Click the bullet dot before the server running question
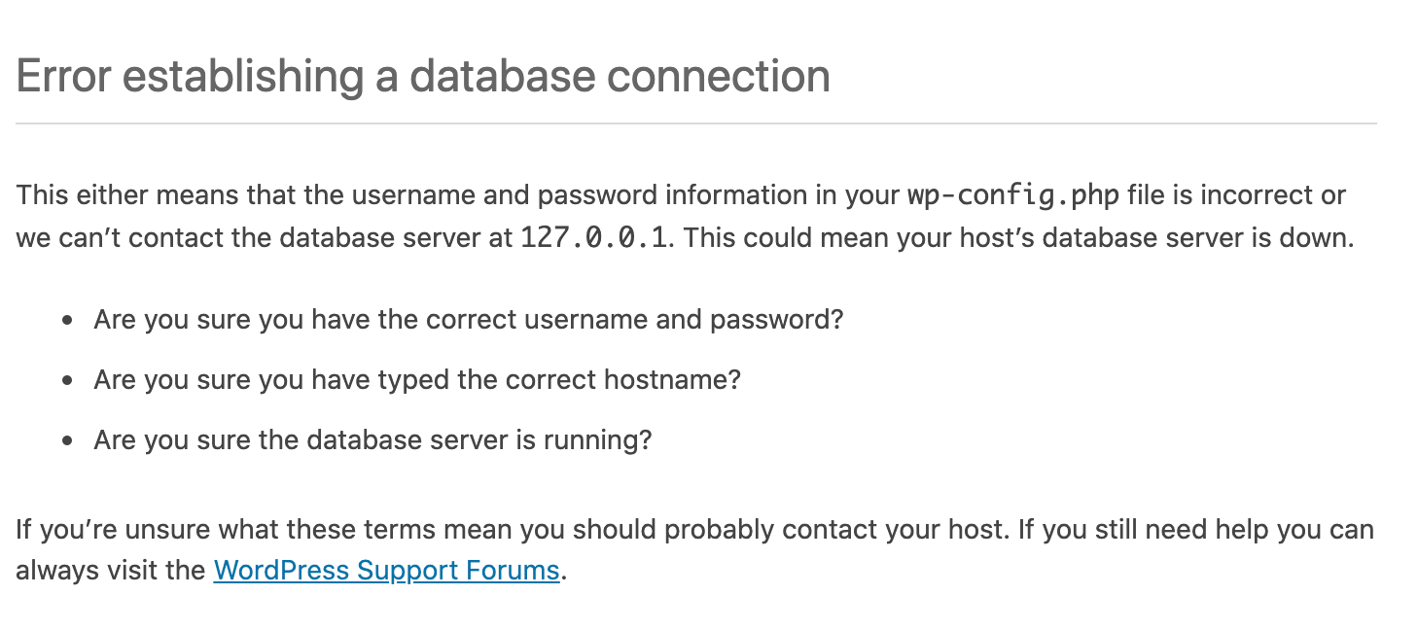 (67, 440)
